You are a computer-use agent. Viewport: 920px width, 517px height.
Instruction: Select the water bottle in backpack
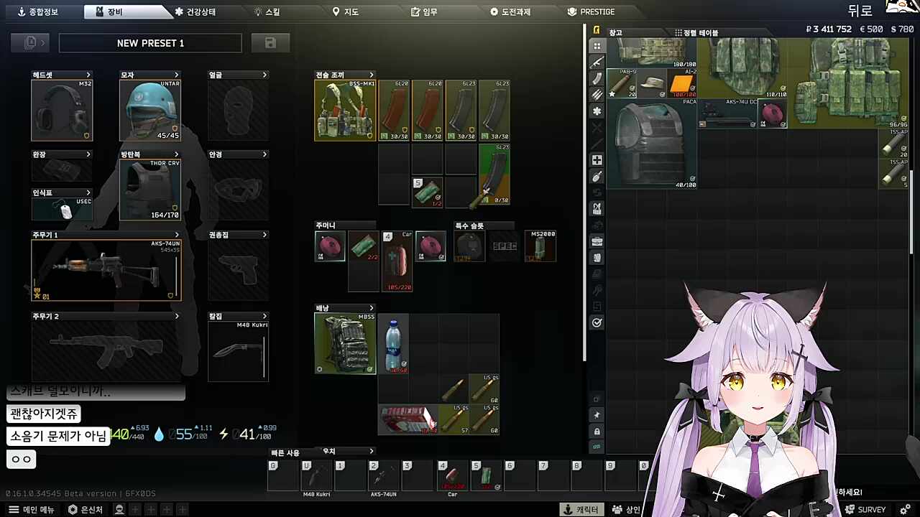coord(393,344)
